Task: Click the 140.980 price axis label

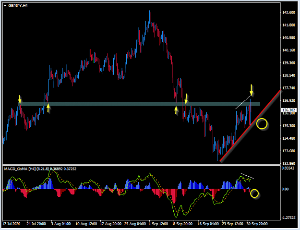Action: pyautogui.click(x=288, y=38)
